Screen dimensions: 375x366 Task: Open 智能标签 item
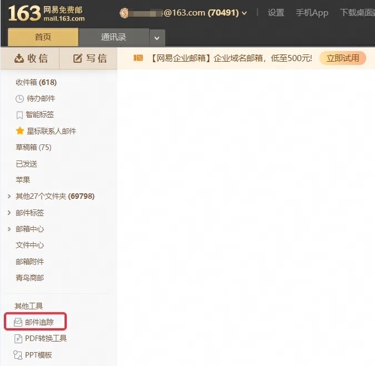pyautogui.click(x=40, y=115)
